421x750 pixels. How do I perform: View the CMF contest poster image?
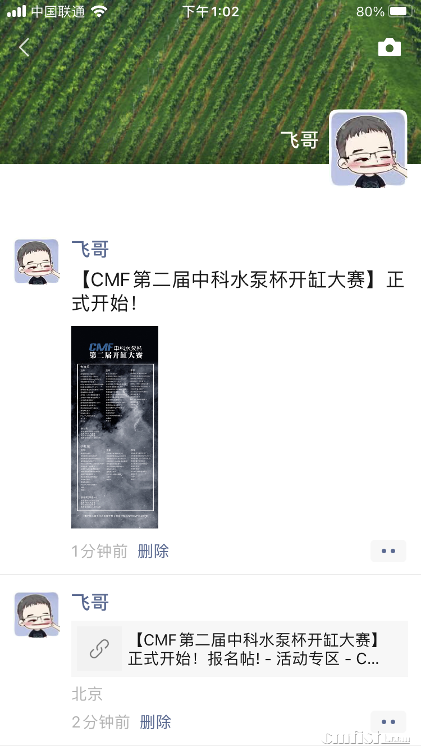(115, 427)
